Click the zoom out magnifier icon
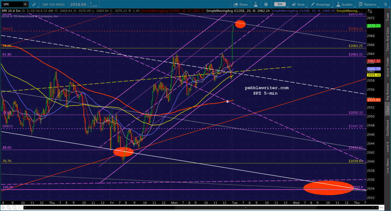 coord(15,208)
